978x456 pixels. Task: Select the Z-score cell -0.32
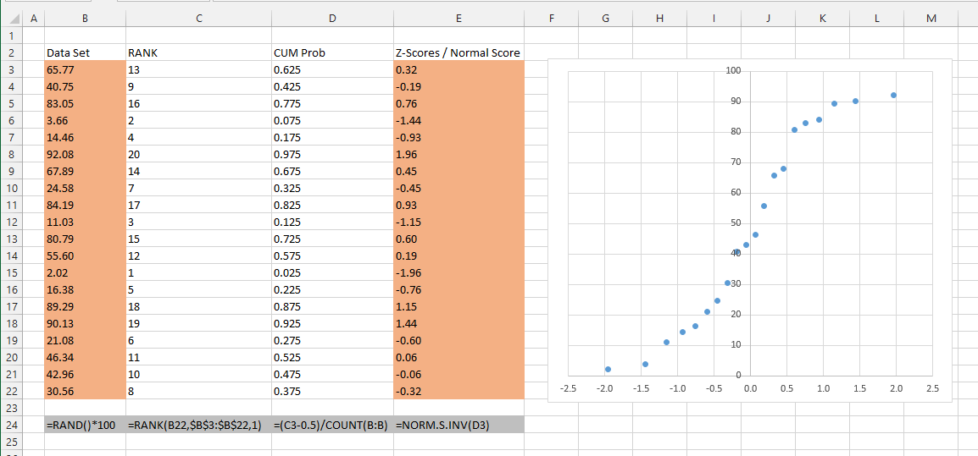(x=458, y=391)
